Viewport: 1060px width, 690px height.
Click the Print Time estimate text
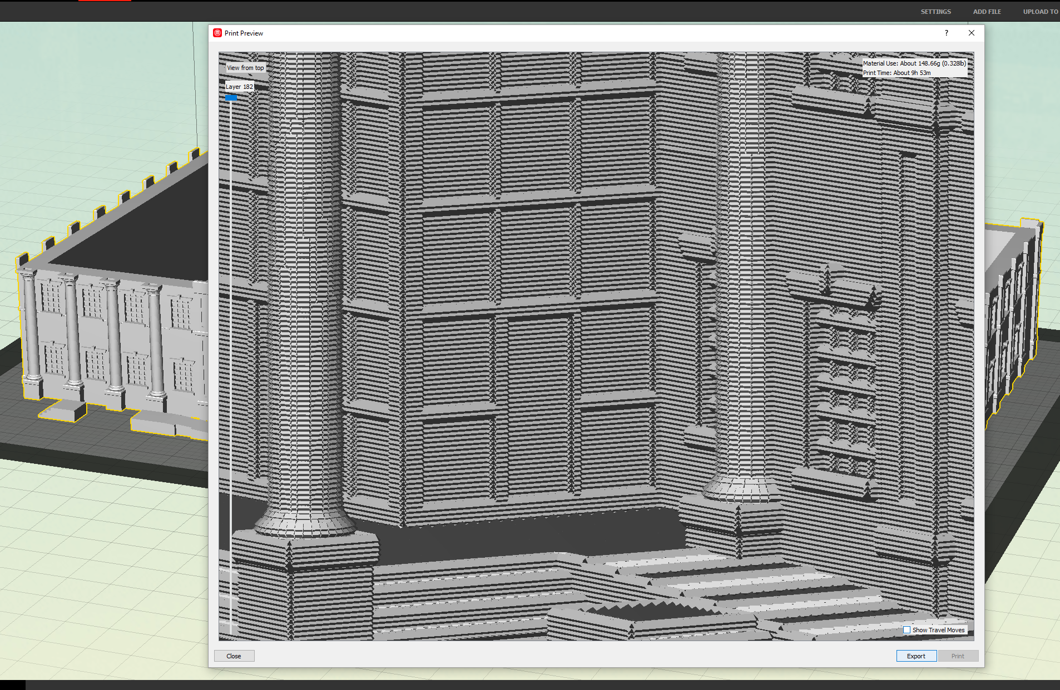(x=896, y=73)
